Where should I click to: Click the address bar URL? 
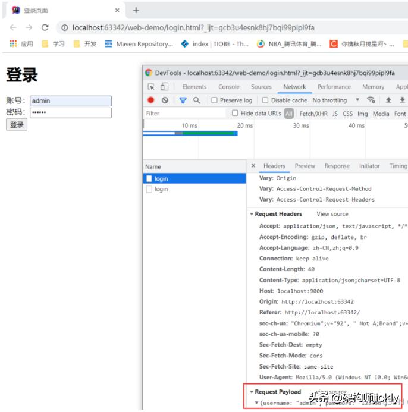193,27
